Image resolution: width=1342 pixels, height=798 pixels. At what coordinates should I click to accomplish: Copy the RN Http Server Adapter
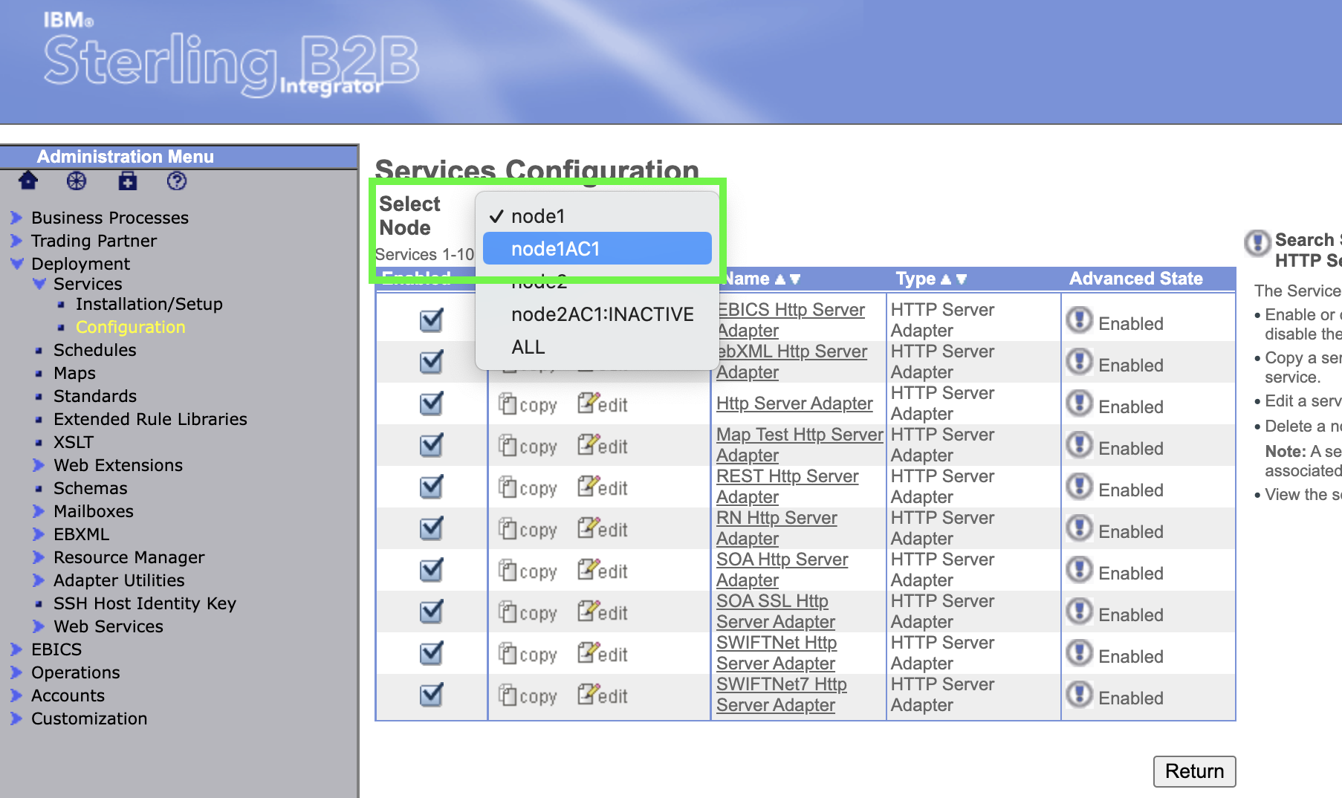click(x=528, y=529)
